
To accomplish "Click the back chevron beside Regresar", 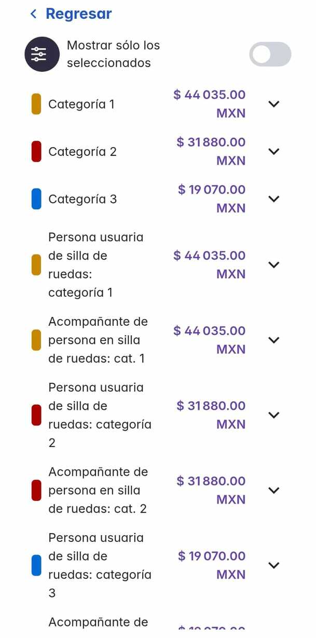I will coord(33,14).
